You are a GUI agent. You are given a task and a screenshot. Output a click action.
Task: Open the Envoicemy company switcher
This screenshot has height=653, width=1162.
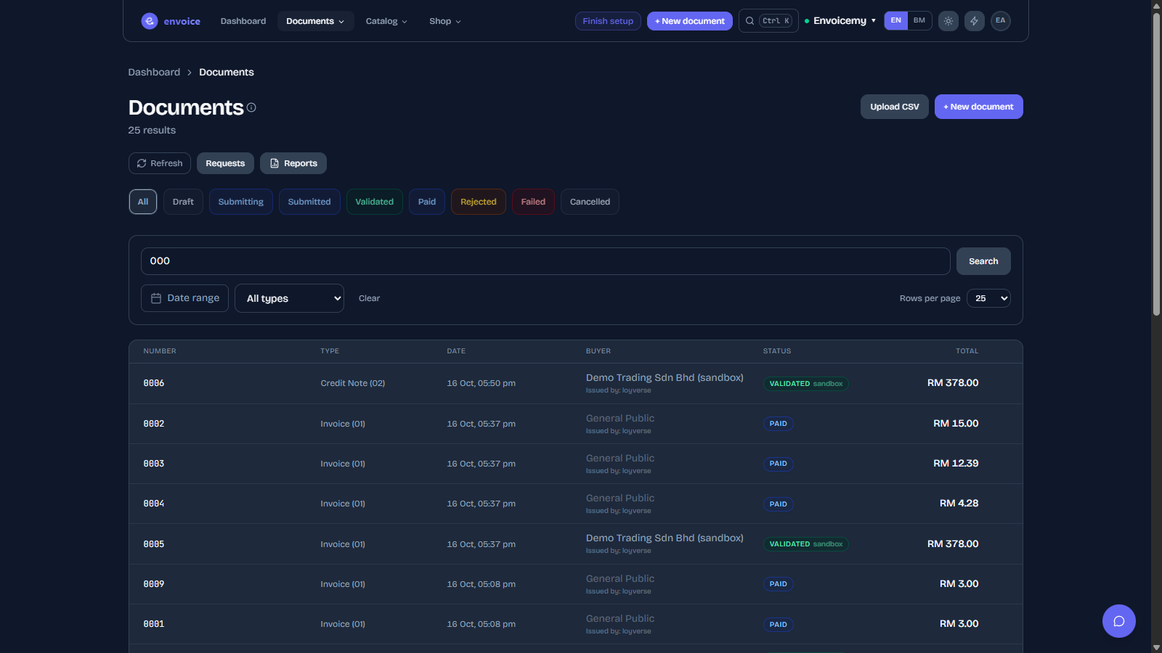click(840, 21)
